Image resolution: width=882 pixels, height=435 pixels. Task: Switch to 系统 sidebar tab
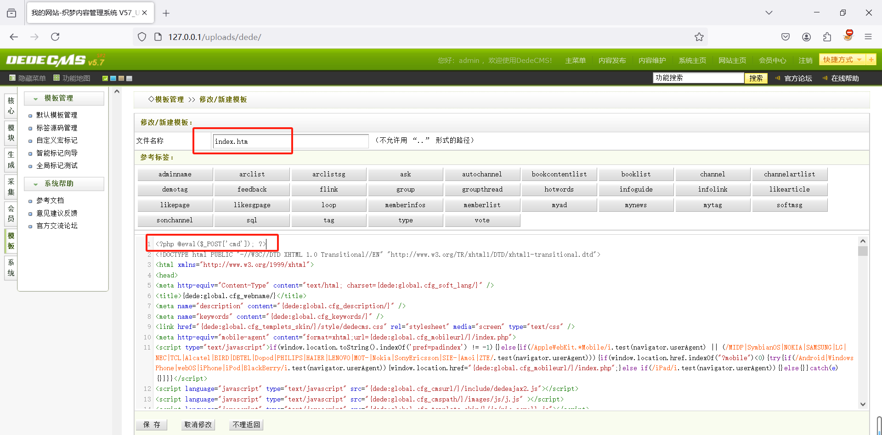[x=11, y=268]
